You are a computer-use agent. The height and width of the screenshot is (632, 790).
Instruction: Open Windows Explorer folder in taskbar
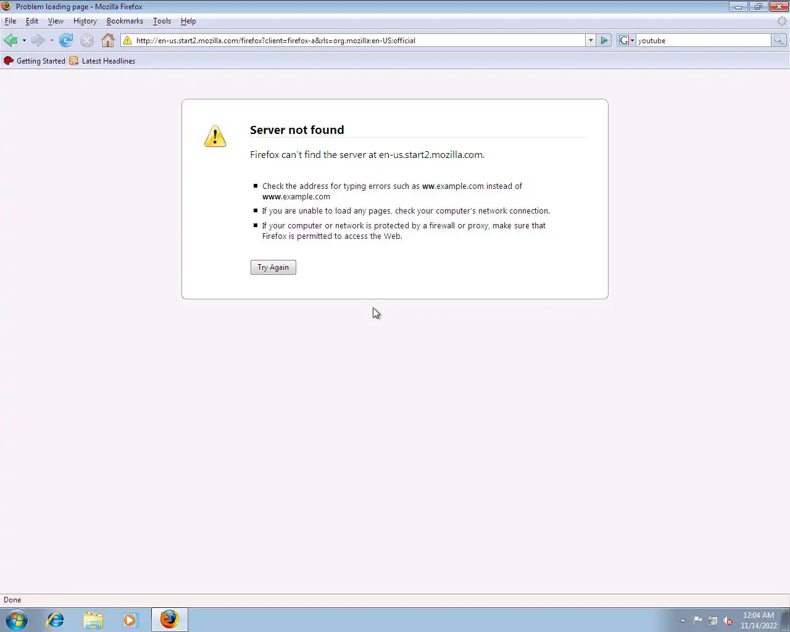93,620
